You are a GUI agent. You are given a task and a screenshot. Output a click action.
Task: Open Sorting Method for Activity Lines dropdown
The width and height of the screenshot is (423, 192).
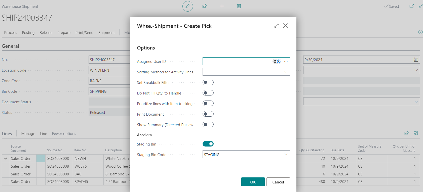pos(246,72)
